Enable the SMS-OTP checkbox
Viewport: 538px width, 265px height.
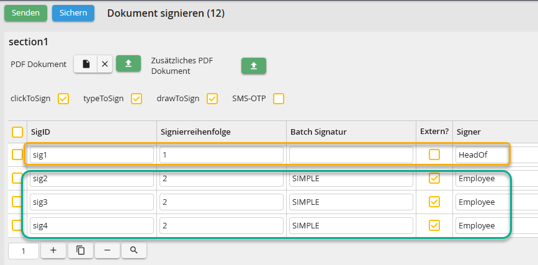279,99
